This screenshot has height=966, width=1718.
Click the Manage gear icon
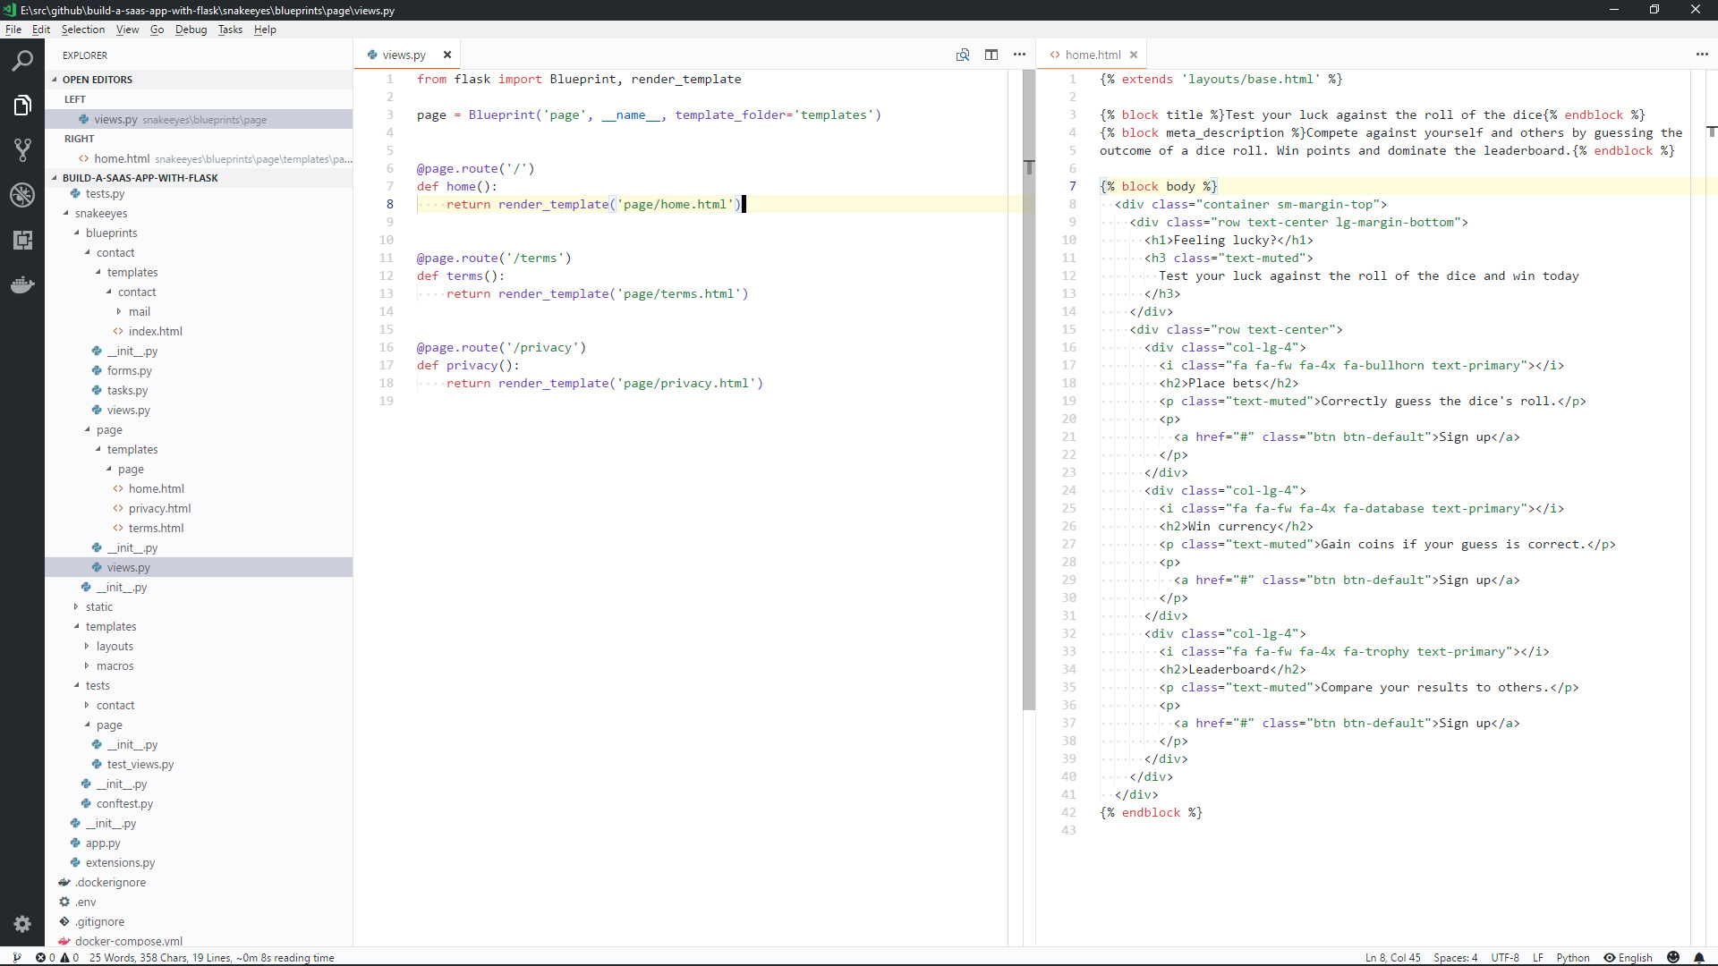coord(22,924)
